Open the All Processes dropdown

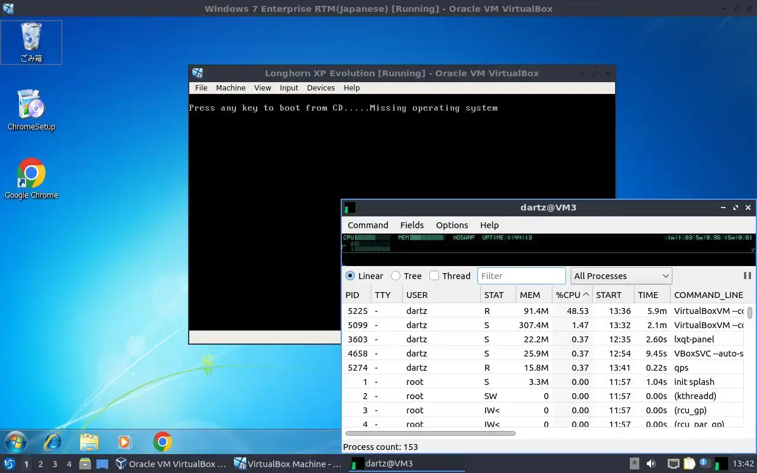621,276
